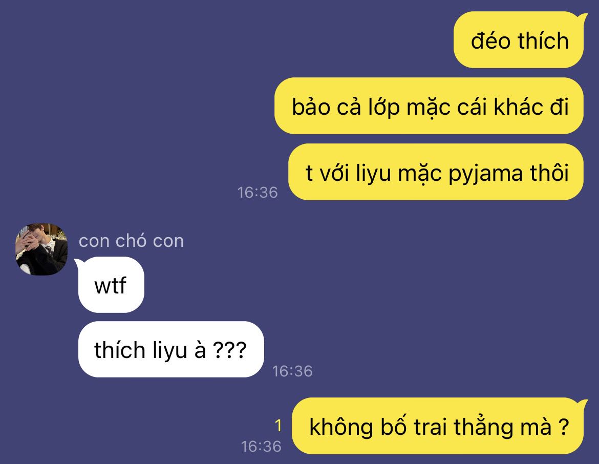This screenshot has width=599, height=464.
Task: Open the con chó con profile picture
Action: [41, 249]
